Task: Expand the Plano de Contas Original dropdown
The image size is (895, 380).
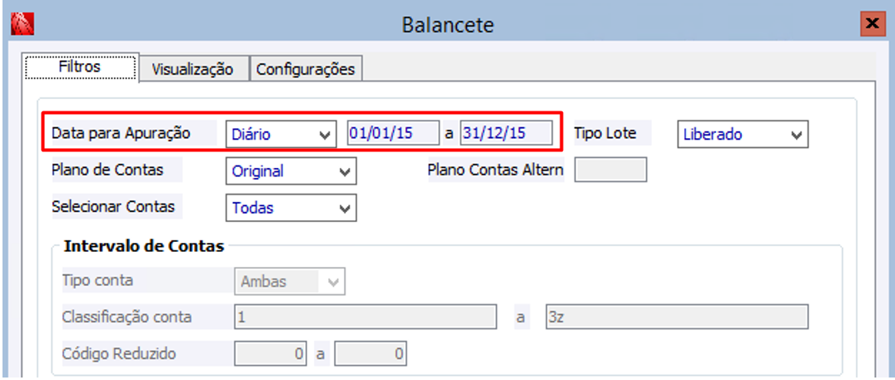Action: pyautogui.click(x=291, y=171)
